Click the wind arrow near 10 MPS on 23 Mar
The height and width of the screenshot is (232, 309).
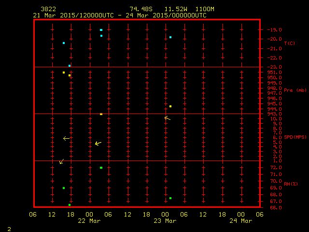(x=167, y=117)
